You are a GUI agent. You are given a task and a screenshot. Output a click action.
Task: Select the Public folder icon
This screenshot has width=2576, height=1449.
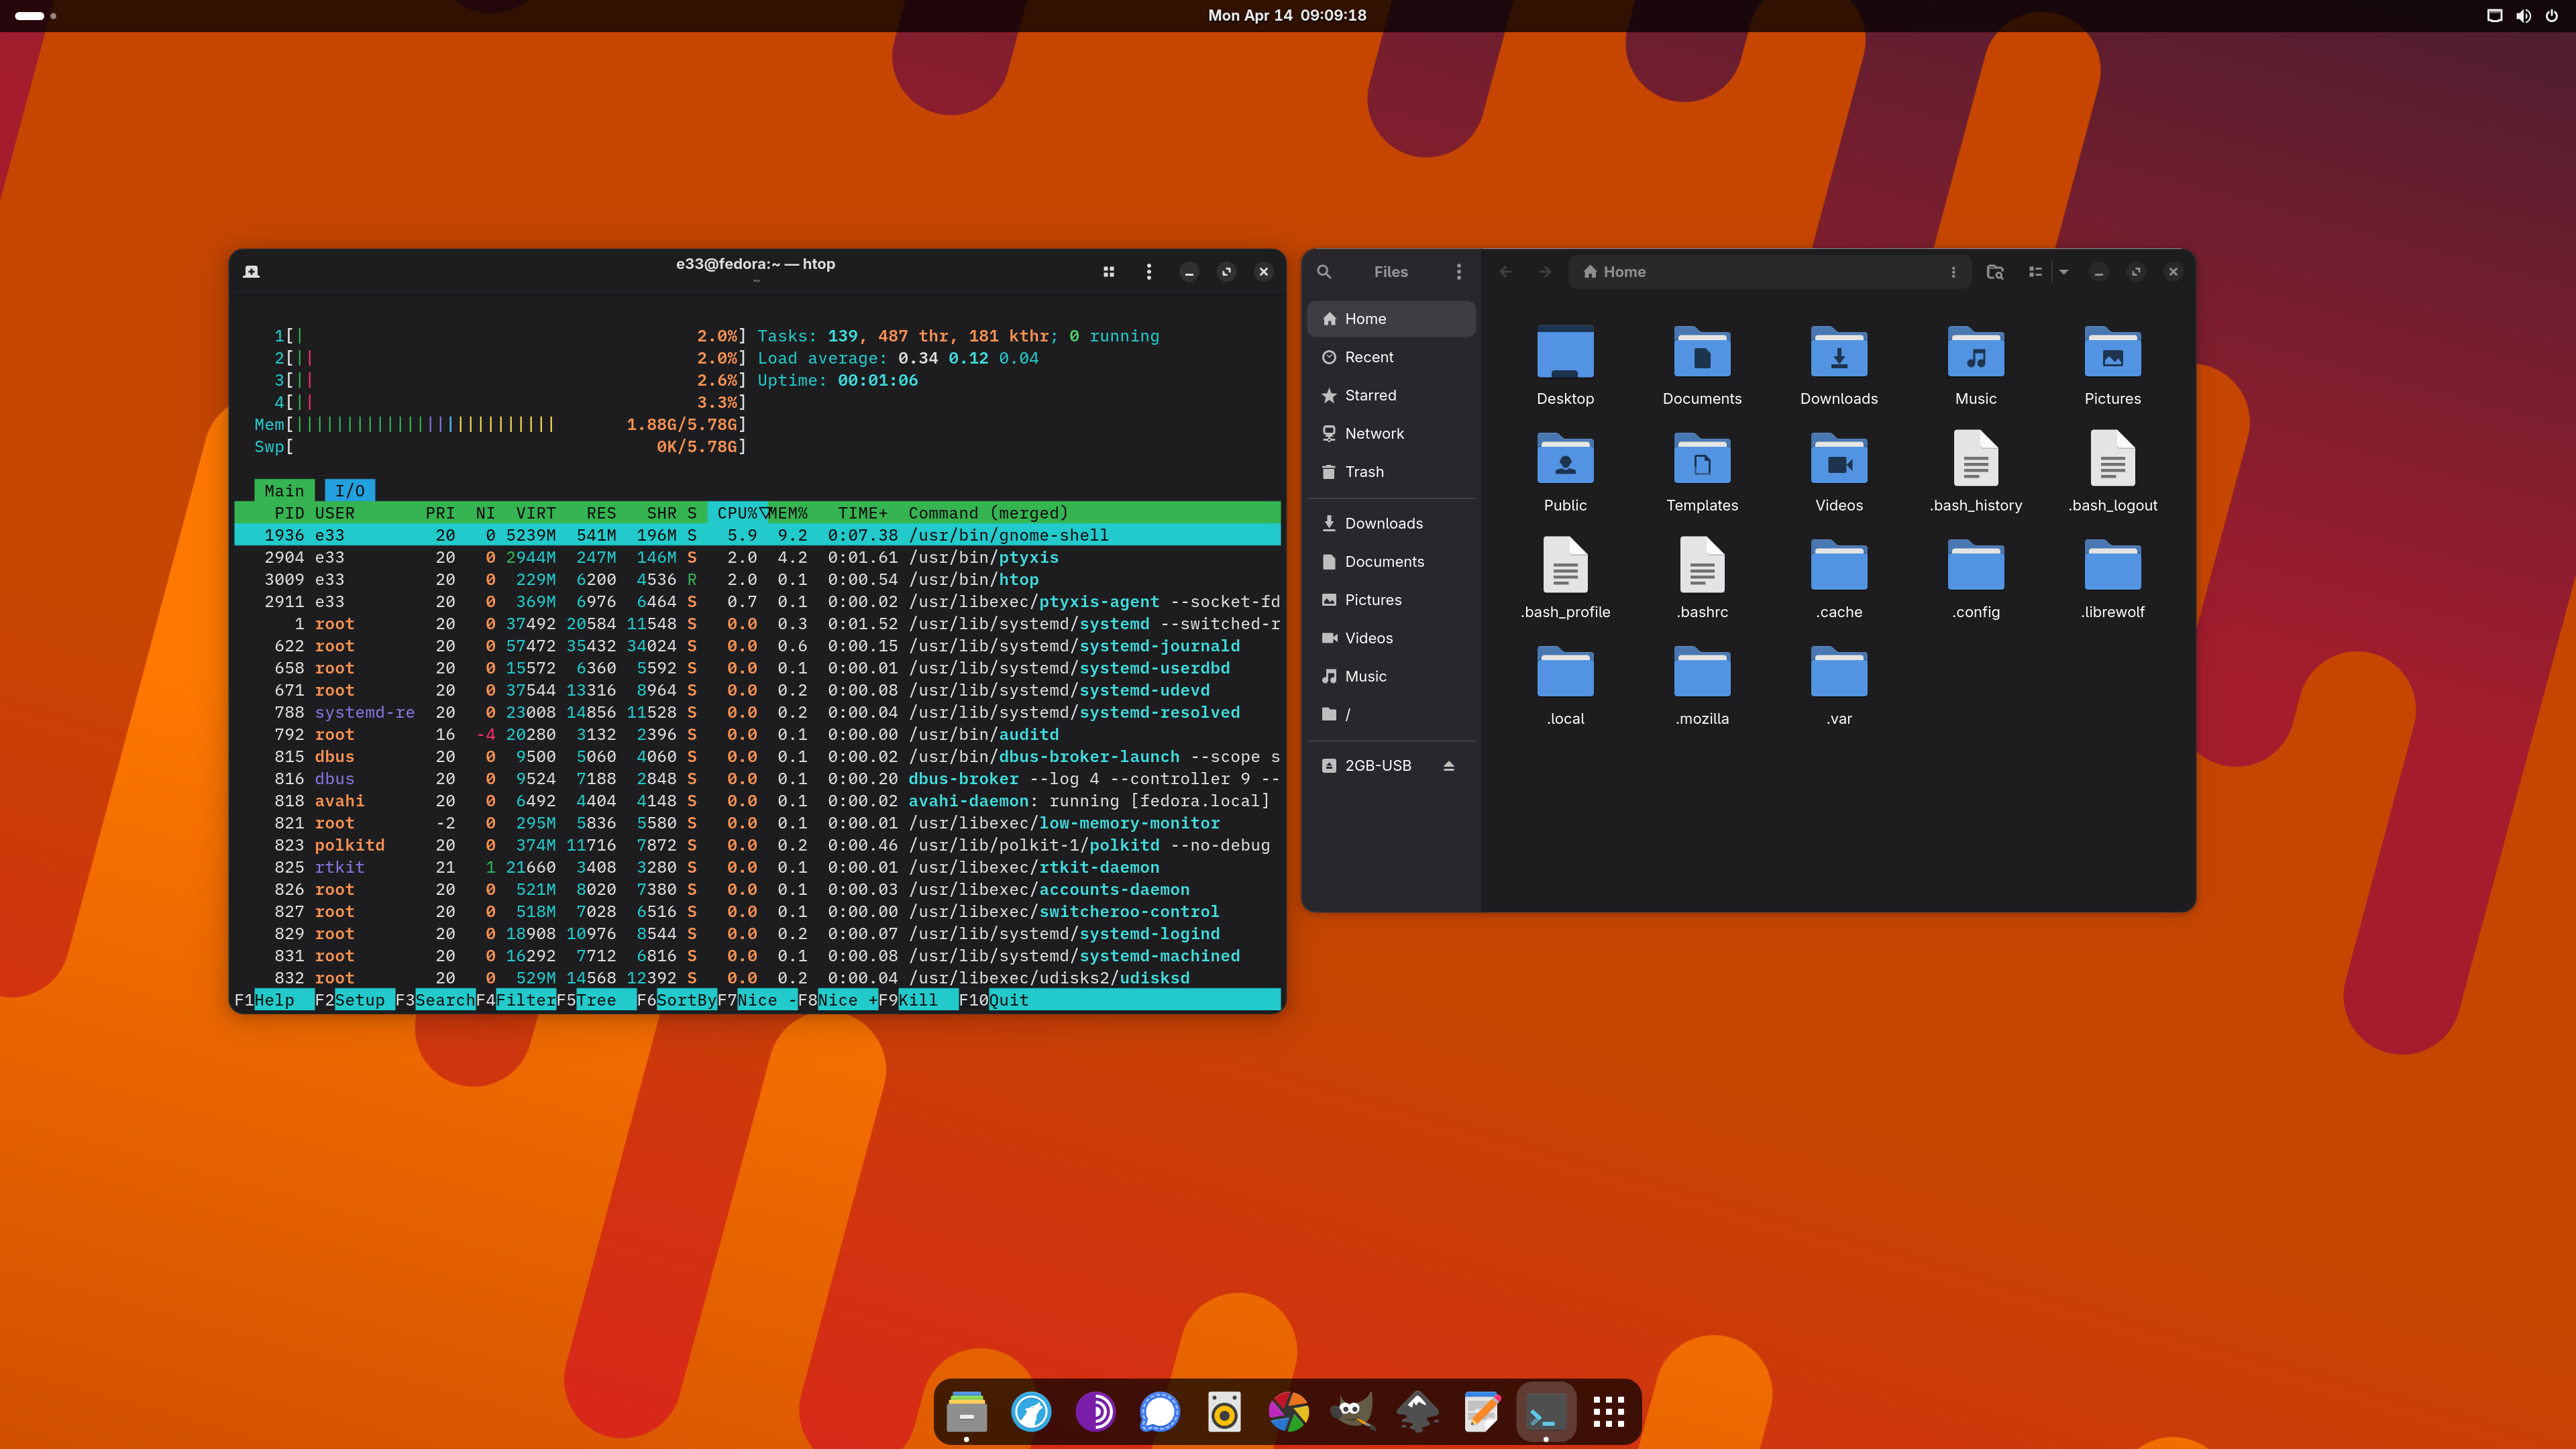1565,459
